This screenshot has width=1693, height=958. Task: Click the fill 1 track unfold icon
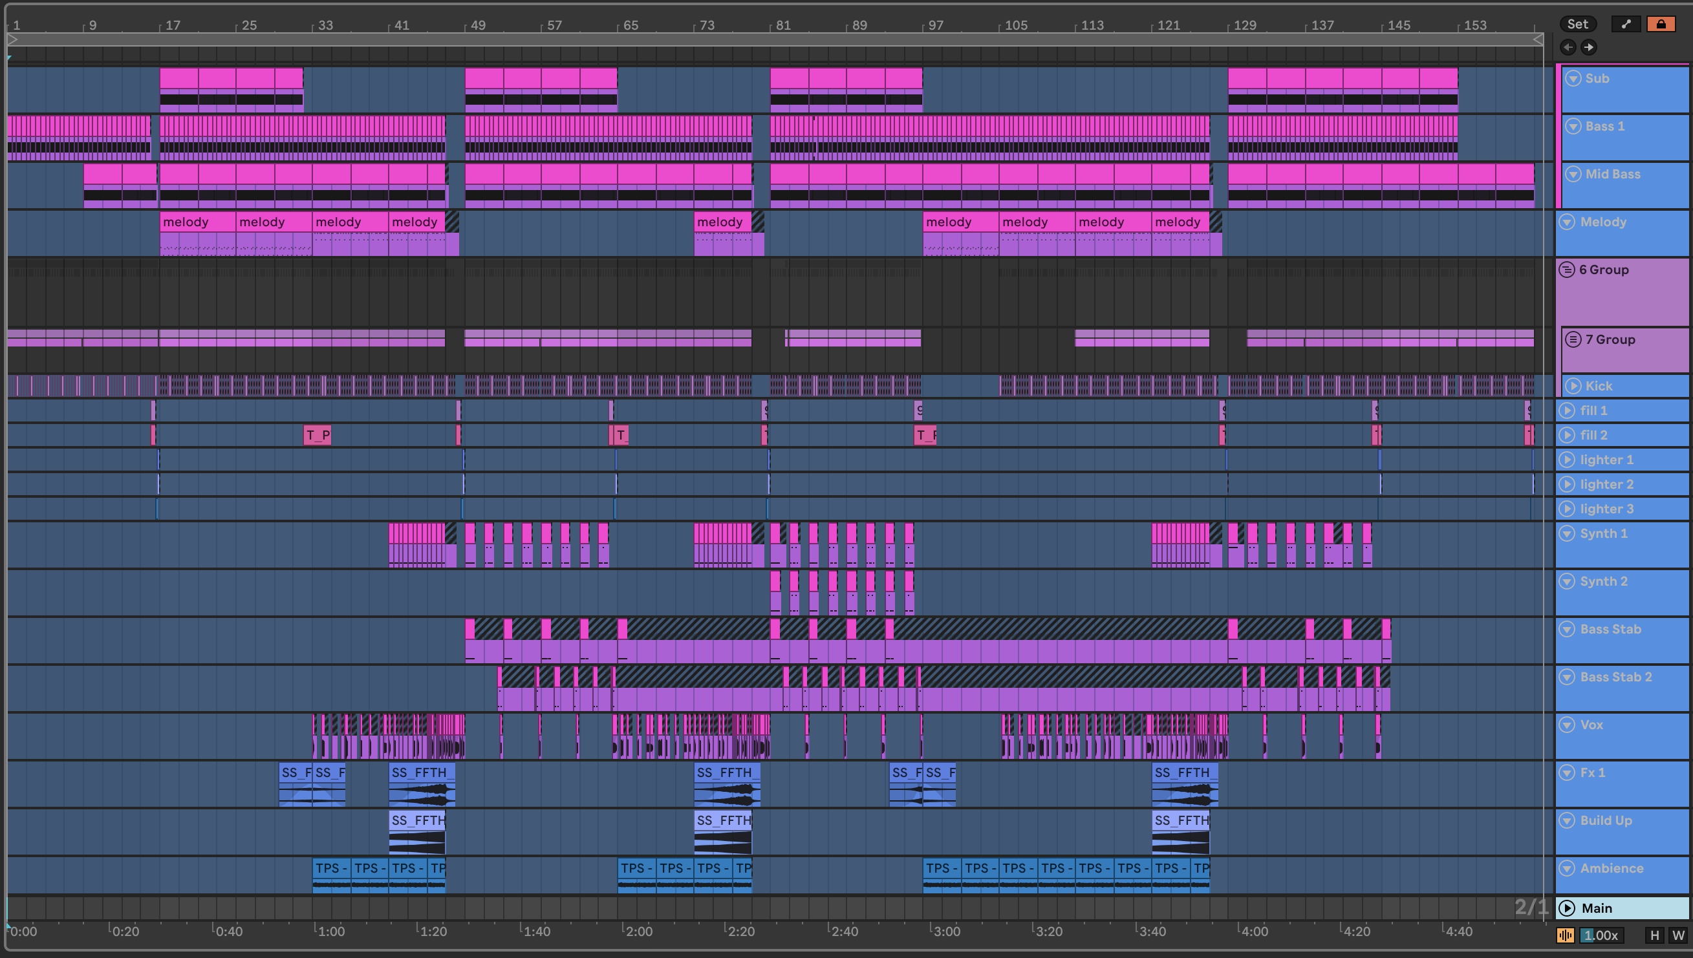tap(1568, 410)
